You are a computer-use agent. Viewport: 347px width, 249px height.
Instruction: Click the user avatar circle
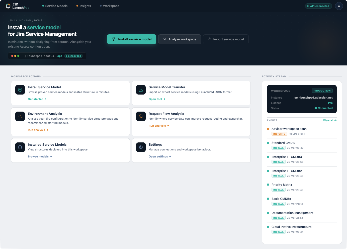(x=339, y=6)
